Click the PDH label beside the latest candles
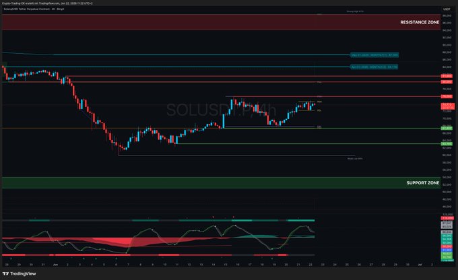458x280 pixels. click(319, 102)
